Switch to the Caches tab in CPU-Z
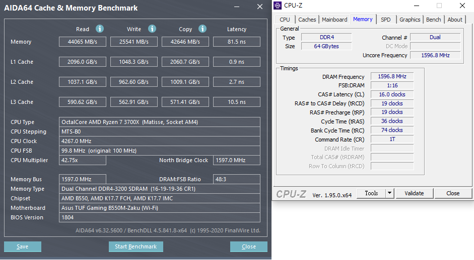The height and width of the screenshot is (260, 474). point(307,20)
